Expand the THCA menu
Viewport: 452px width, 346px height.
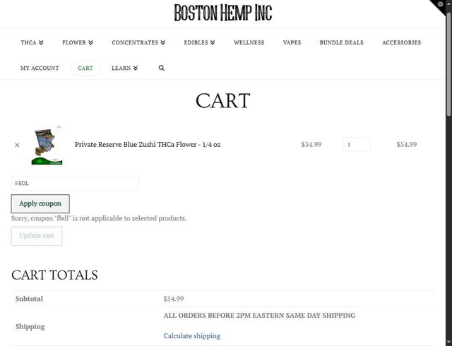coord(32,42)
